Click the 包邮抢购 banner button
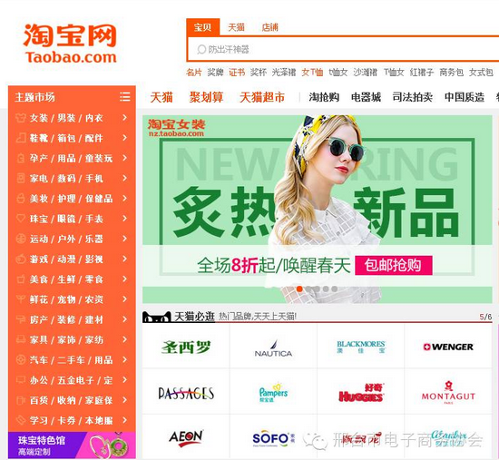The image size is (499, 460). point(394,265)
